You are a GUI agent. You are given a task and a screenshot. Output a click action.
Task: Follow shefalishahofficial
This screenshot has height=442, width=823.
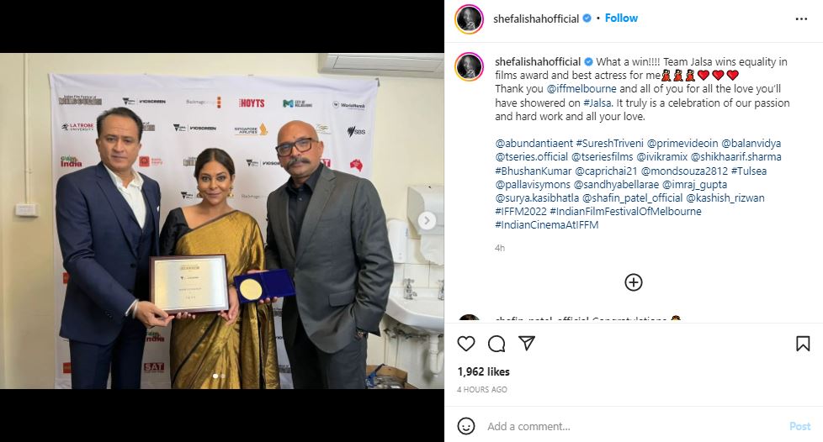(x=621, y=18)
